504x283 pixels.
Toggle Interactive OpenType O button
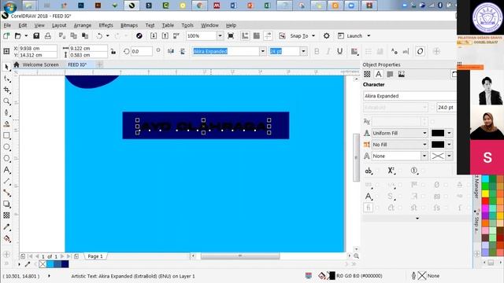pyautogui.click(x=420, y=51)
